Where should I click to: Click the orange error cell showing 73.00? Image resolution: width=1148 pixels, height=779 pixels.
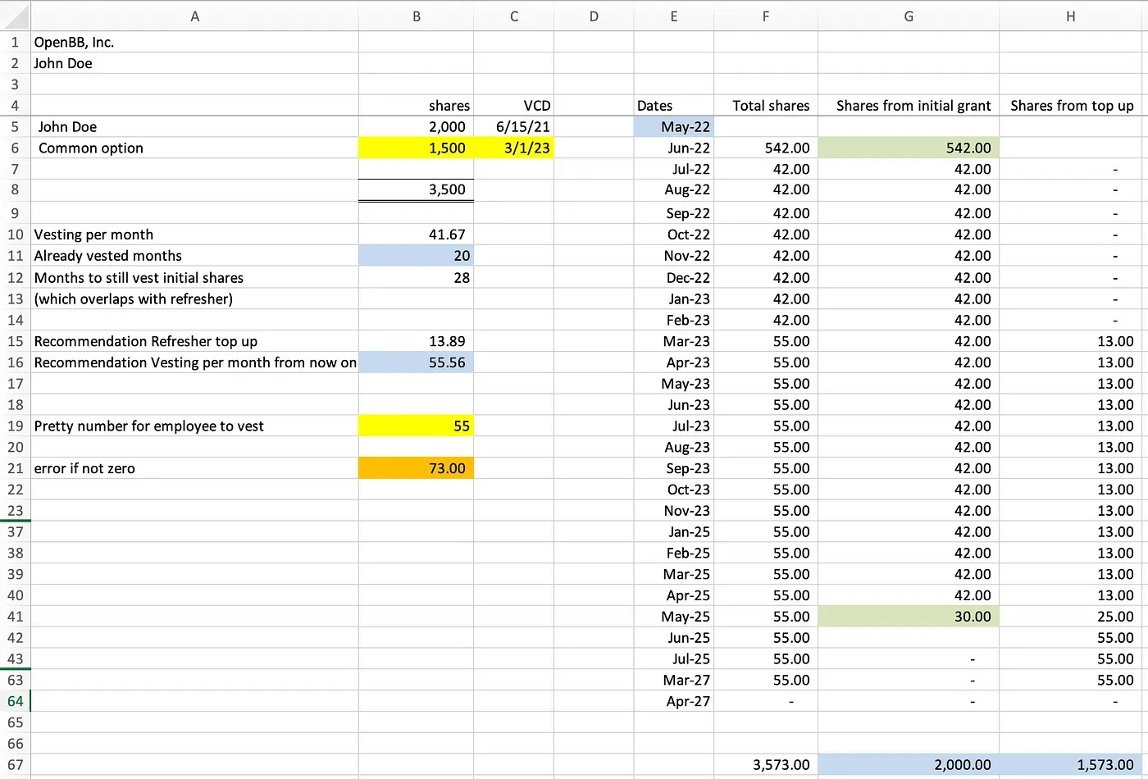click(416, 468)
